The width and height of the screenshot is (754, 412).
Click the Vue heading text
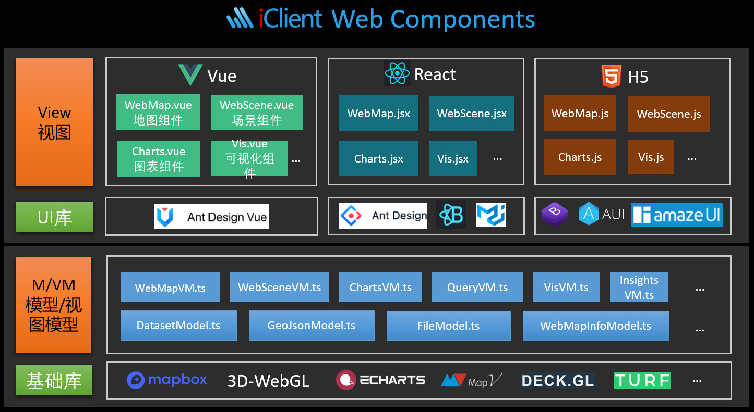pyautogui.click(x=222, y=76)
